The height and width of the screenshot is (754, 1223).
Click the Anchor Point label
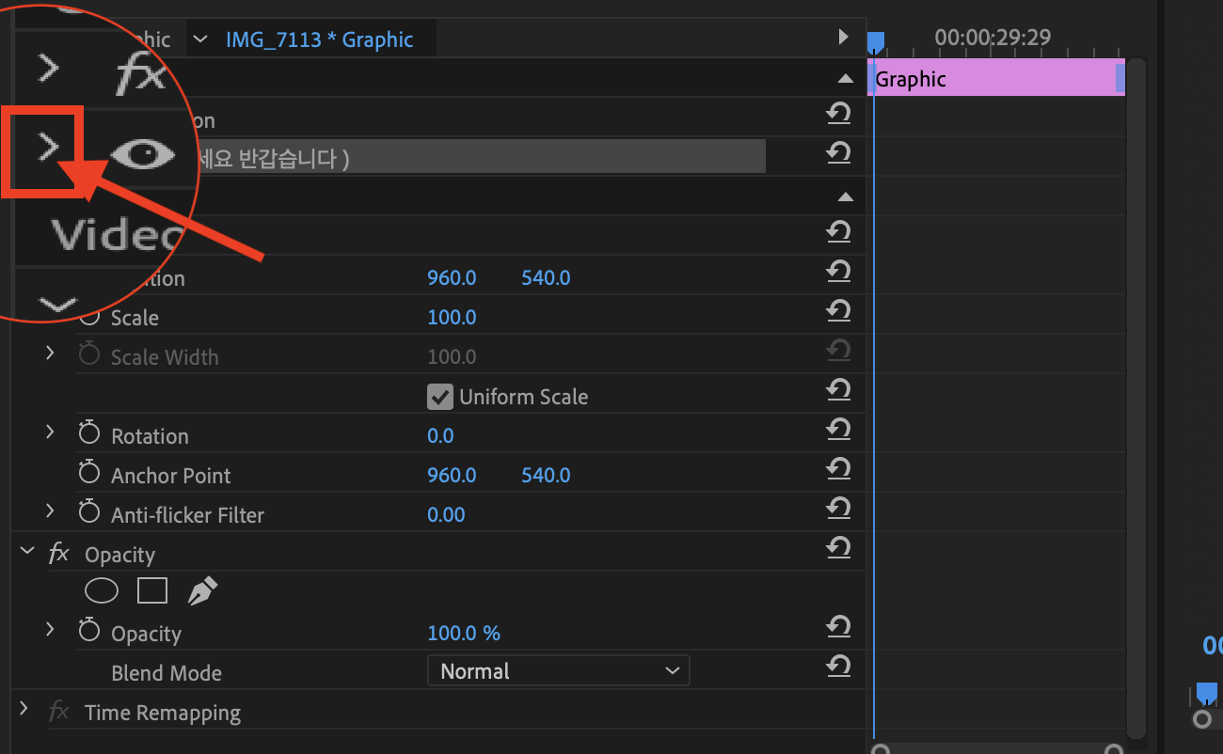pos(171,476)
